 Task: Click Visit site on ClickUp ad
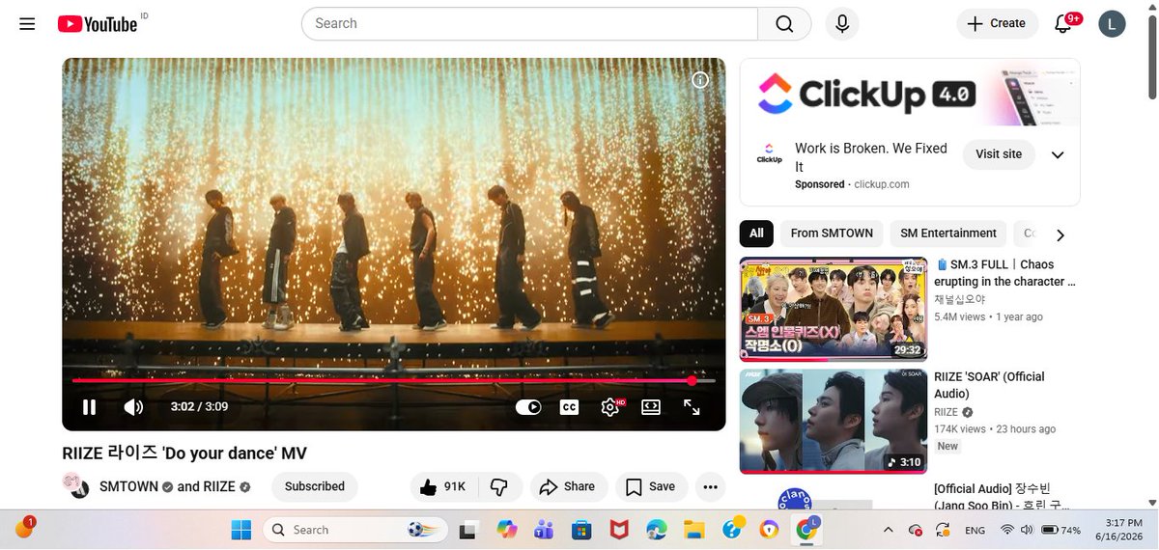coord(999,154)
